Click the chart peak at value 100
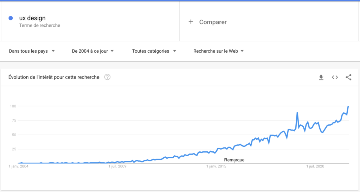Viewport: 360px width, 192px height. tap(348, 106)
